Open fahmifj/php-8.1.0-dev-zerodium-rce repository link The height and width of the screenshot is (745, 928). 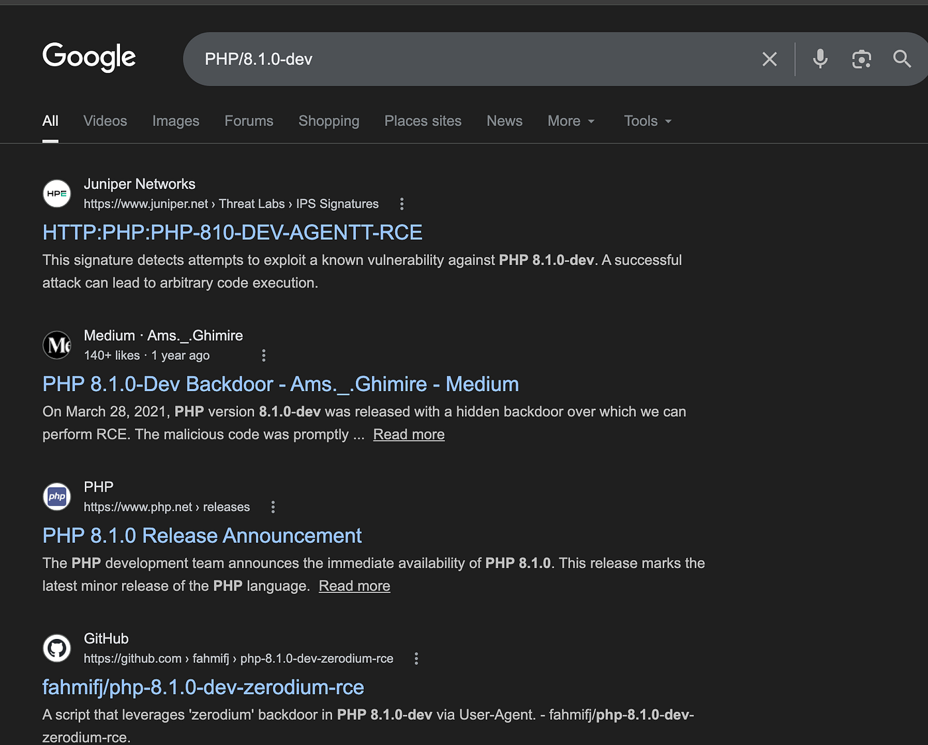(203, 687)
